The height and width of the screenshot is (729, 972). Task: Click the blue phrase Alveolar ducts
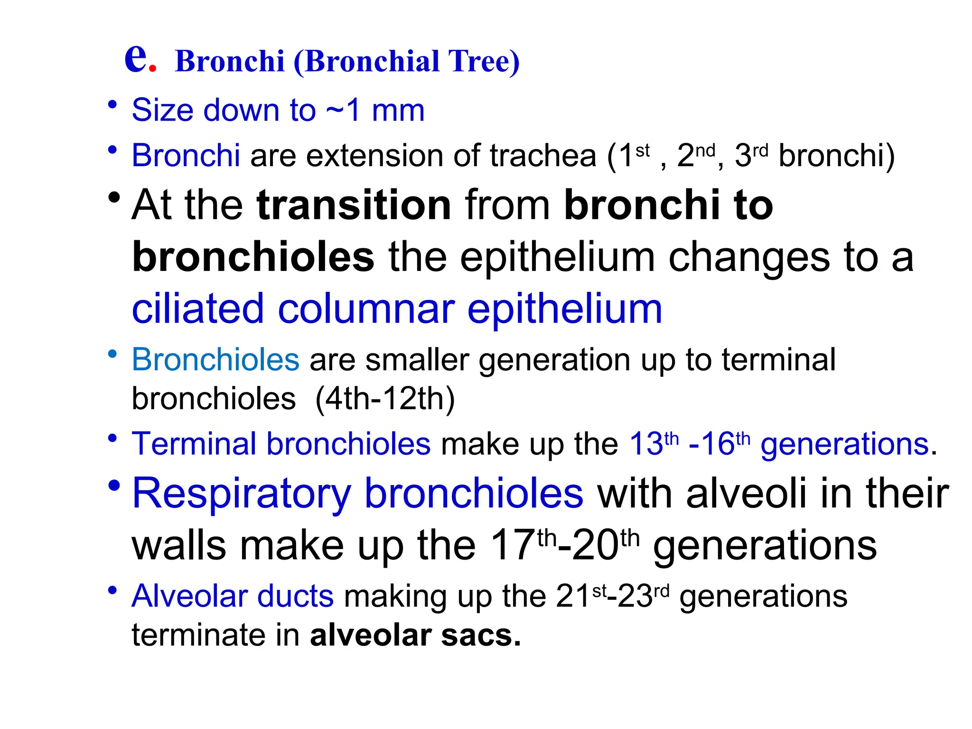coord(233,596)
